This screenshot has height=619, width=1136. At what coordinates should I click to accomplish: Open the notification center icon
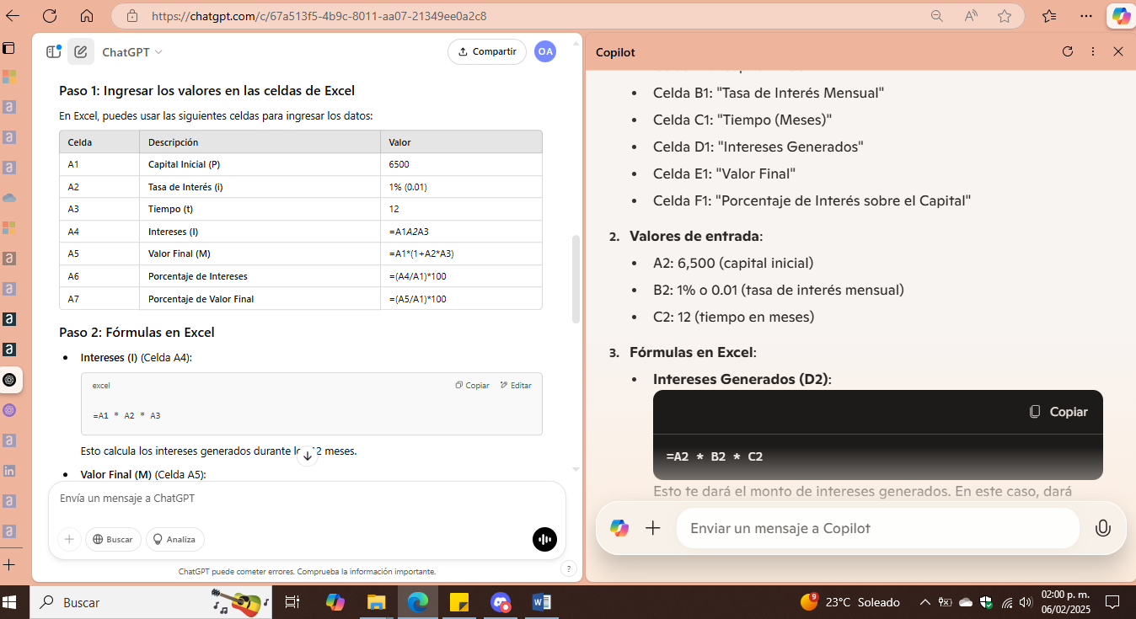click(1112, 602)
